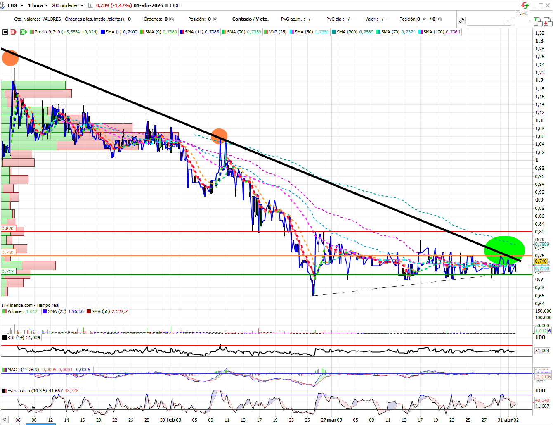The height and width of the screenshot is (425, 553).
Task: Open the EIDF ticker dropdown
Action: tap(16, 5)
